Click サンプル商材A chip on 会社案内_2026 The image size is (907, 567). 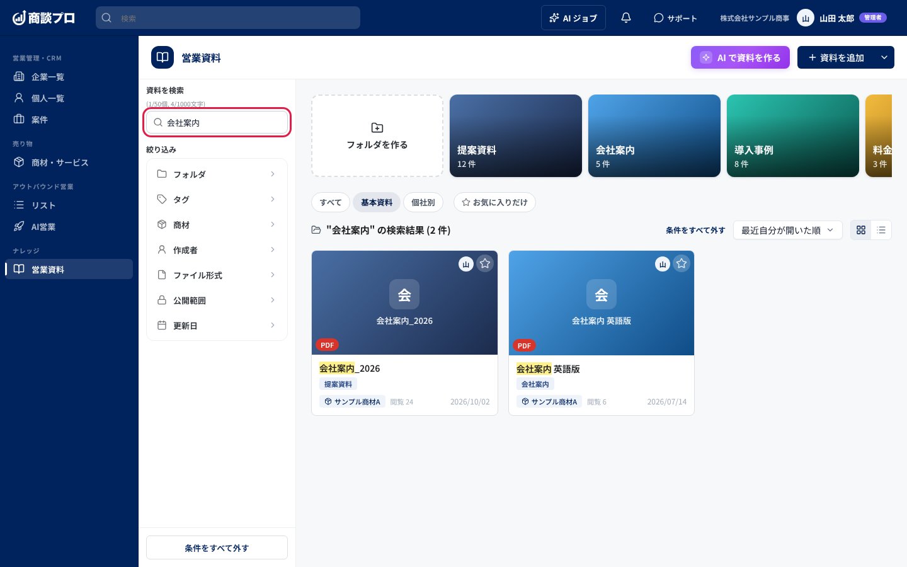353,401
